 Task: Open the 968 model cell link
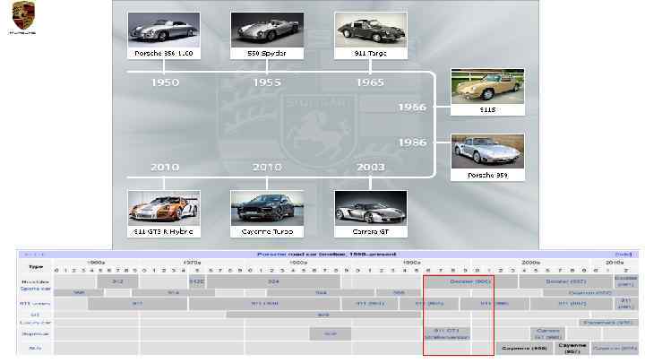pos(399,292)
